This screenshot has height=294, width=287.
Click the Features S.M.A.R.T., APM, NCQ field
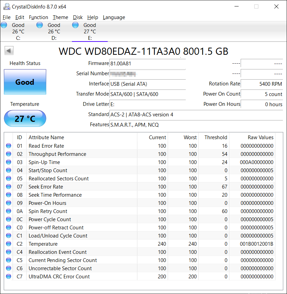coord(196,125)
